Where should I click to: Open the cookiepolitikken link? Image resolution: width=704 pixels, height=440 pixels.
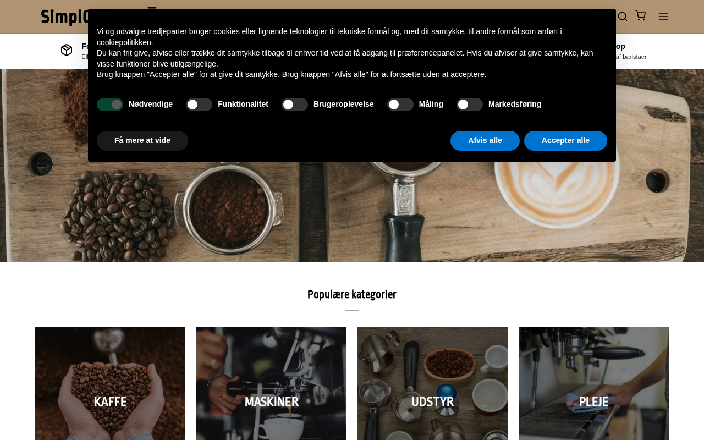(124, 42)
